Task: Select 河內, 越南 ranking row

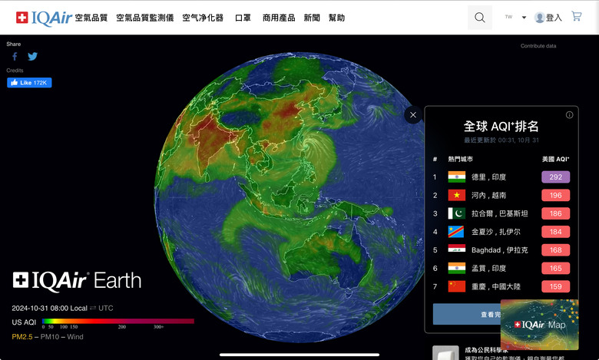Action: 501,195
